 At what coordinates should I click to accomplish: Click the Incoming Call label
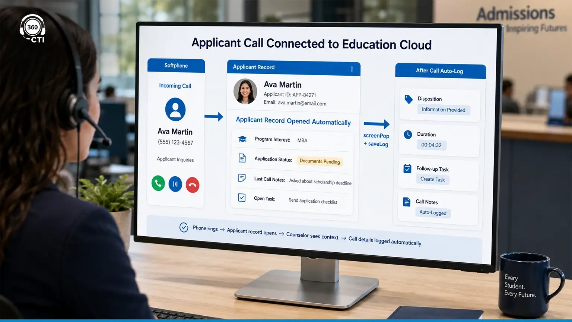tap(175, 86)
